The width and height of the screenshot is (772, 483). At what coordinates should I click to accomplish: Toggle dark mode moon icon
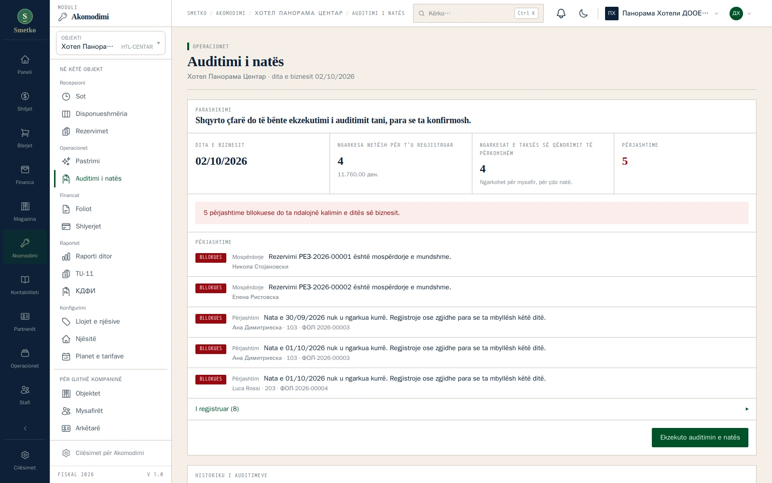coord(583,14)
